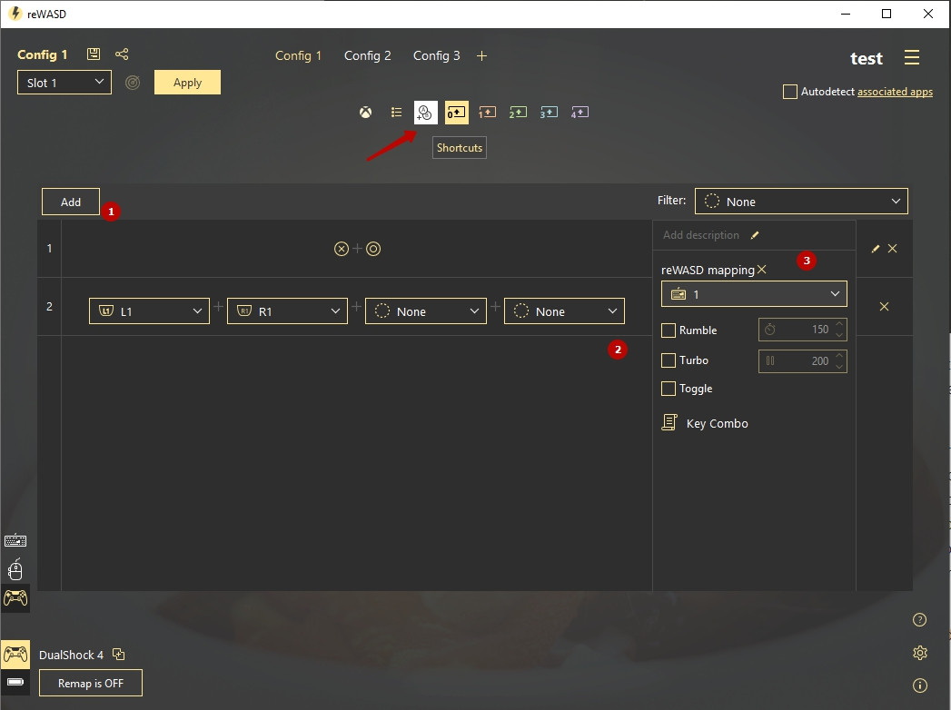Image resolution: width=951 pixels, height=710 pixels.
Task: Select the shift mode 3 icon
Action: point(549,113)
